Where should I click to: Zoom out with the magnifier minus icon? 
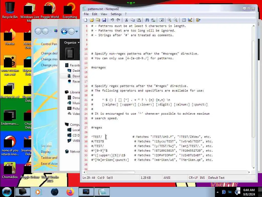[176, 20]
